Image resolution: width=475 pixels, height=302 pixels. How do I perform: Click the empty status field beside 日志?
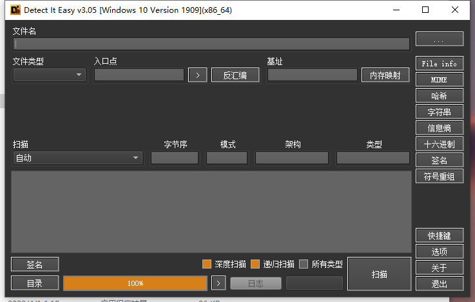[x=315, y=283]
